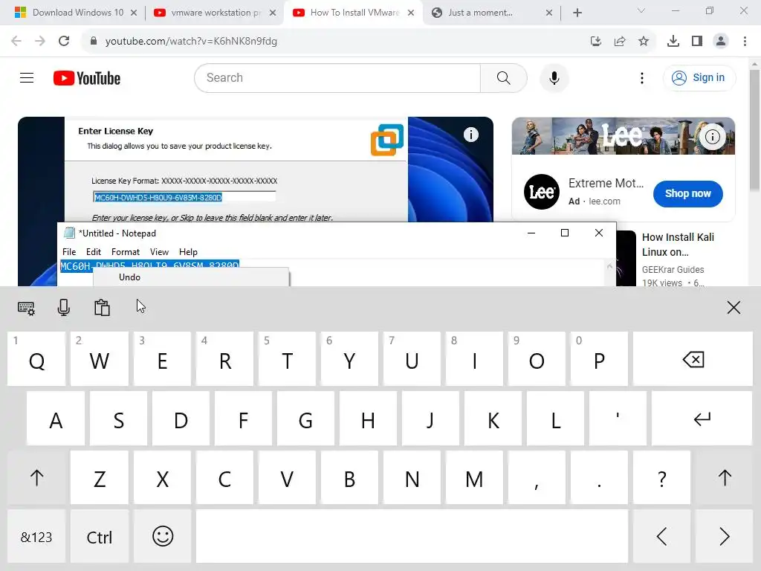This screenshot has width=761, height=571.
Task: Start voice search with microphone icon
Action: [x=554, y=77]
